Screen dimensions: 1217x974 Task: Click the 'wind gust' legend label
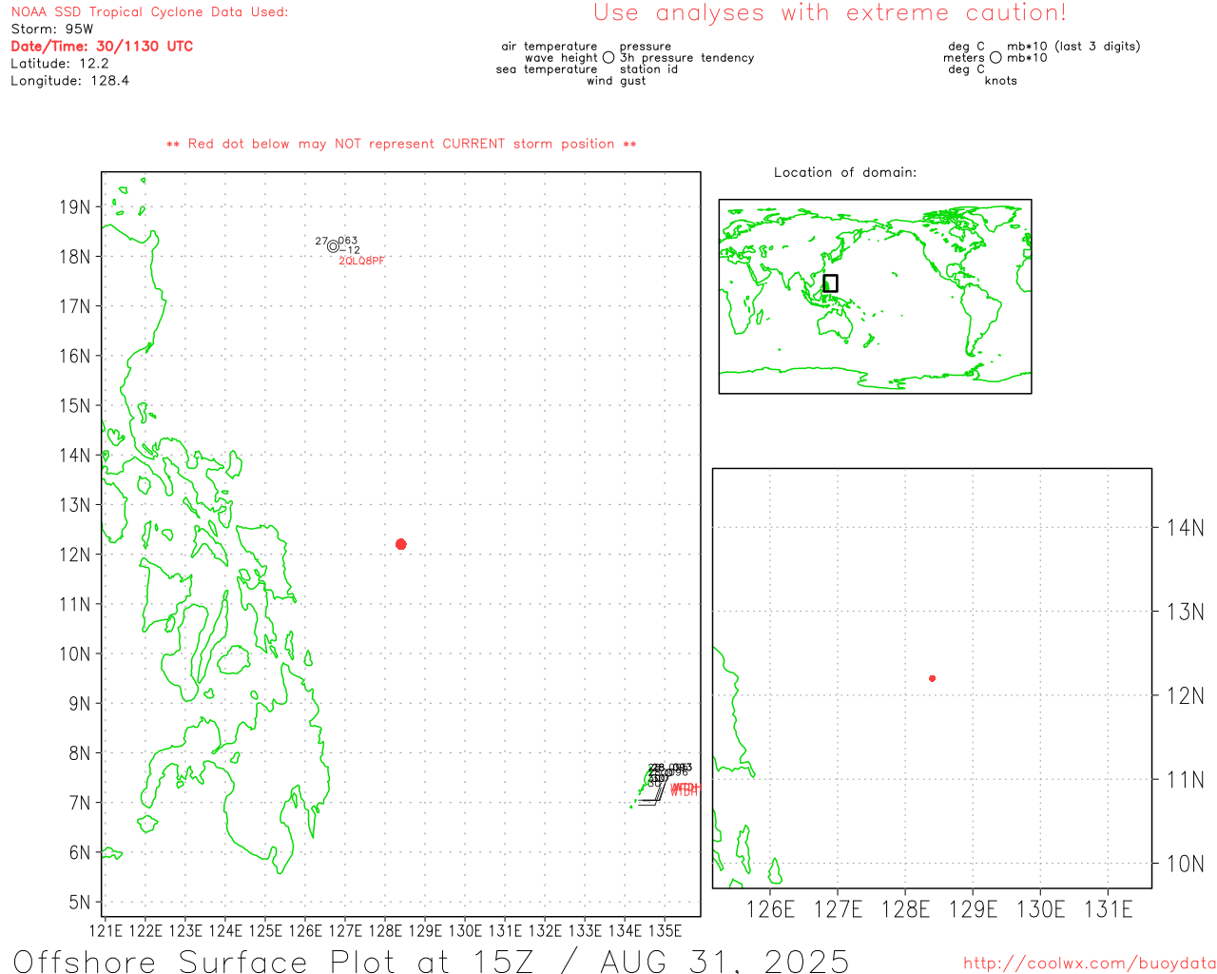[x=616, y=81]
